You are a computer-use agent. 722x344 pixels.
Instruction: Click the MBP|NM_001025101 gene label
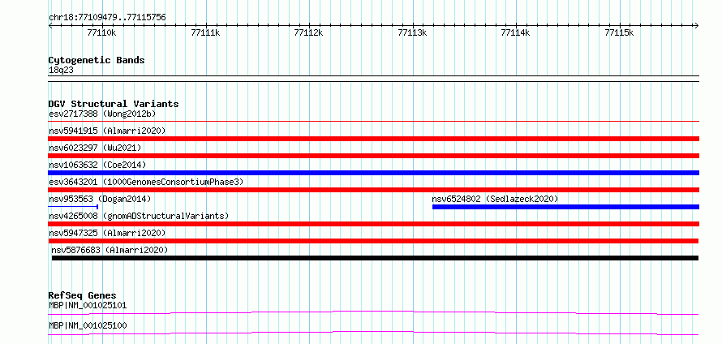pyautogui.click(x=88, y=305)
